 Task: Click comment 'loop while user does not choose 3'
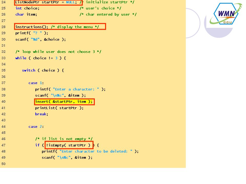coord(58,52)
